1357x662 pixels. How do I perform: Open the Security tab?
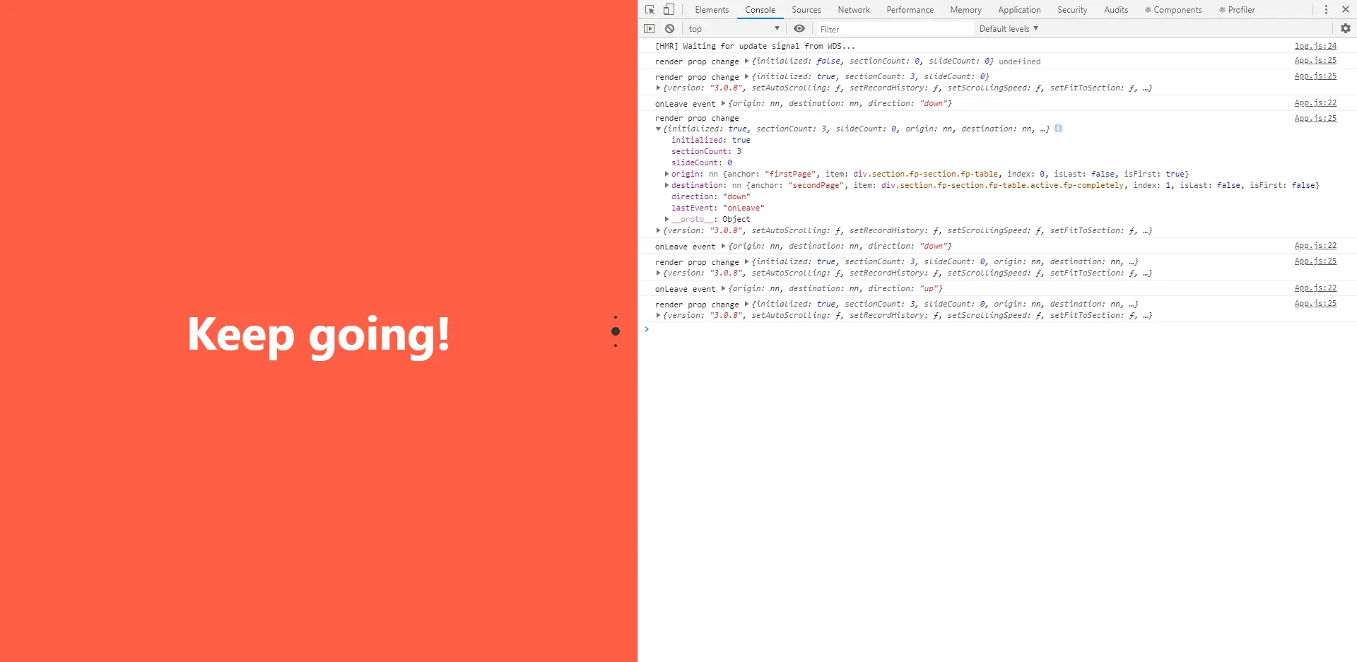coord(1072,10)
